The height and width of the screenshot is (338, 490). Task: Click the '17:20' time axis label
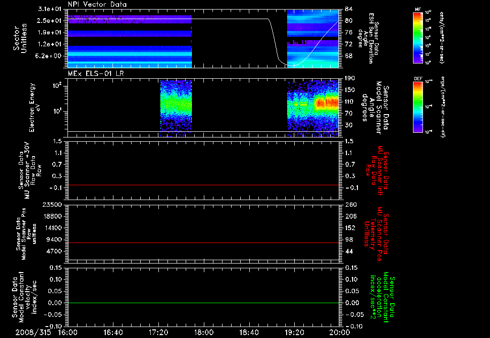pyautogui.click(x=158, y=332)
